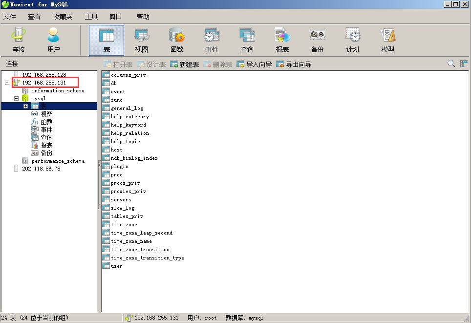The height and width of the screenshot is (323, 471).
Task: Expand the 表 tree node
Action: tap(26, 106)
